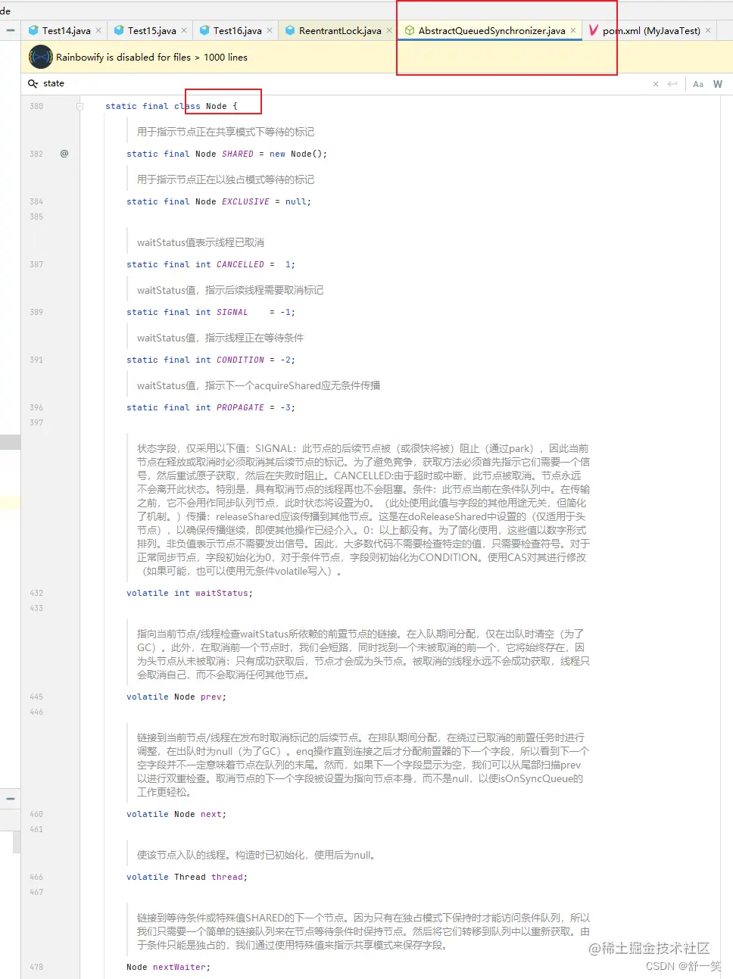The image size is (733, 979).
Task: Click the EXCLUSIVE constant name
Action: click(x=245, y=202)
